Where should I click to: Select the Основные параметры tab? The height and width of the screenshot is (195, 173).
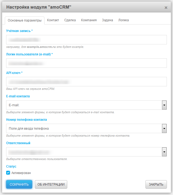24,20
